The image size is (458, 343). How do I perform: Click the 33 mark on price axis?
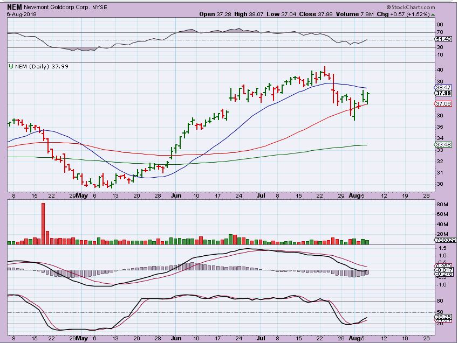click(x=440, y=150)
